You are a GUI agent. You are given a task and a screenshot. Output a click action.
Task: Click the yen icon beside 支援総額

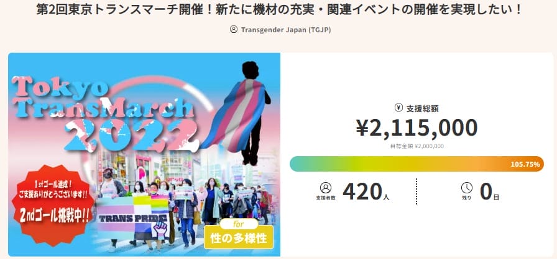click(x=398, y=108)
